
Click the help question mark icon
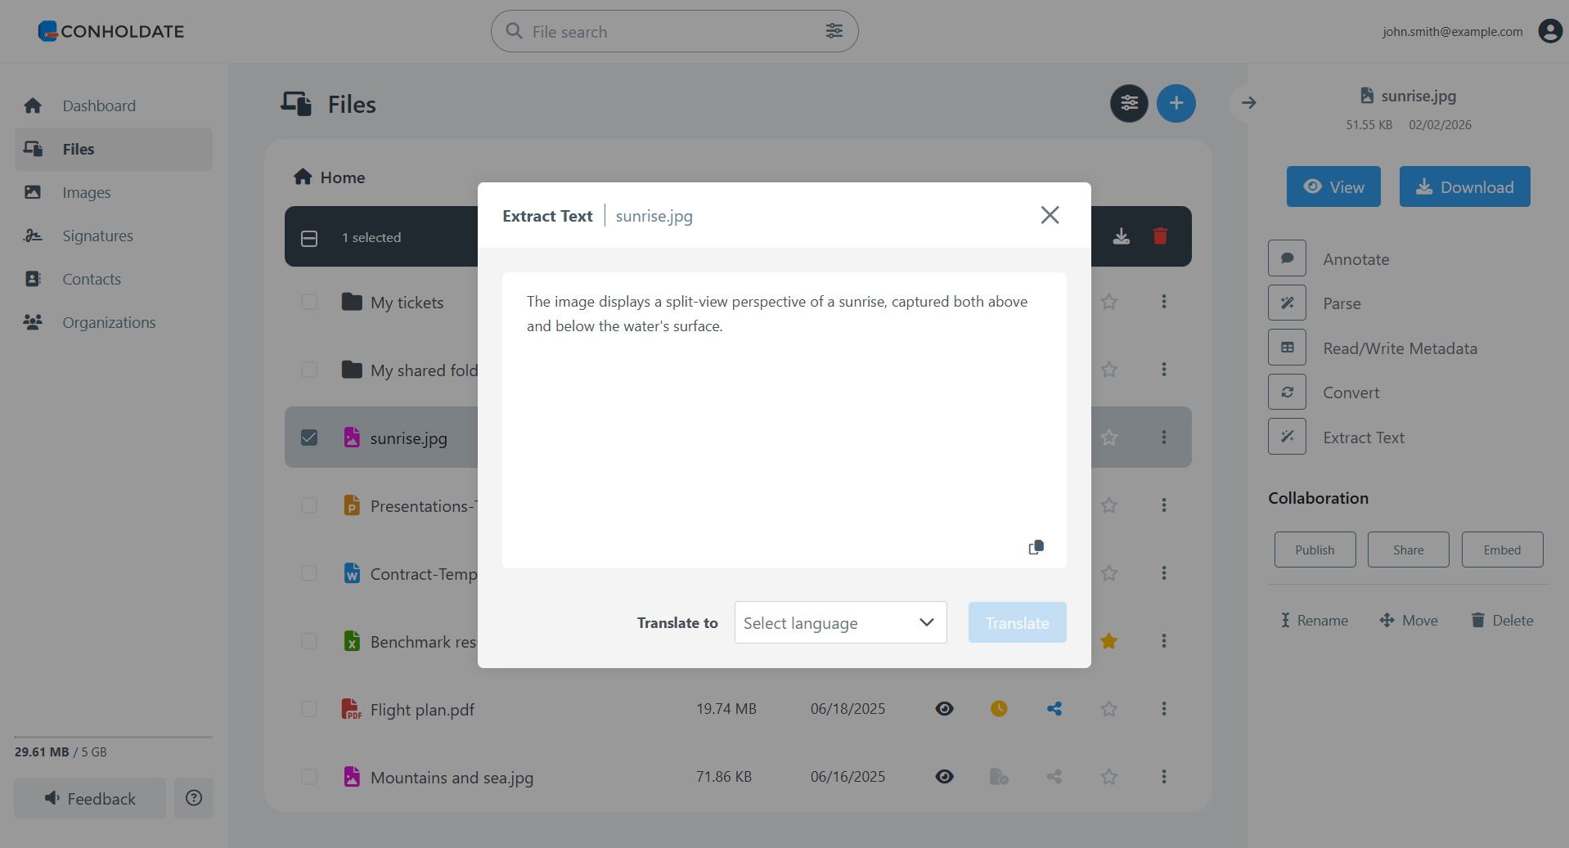[x=194, y=798]
